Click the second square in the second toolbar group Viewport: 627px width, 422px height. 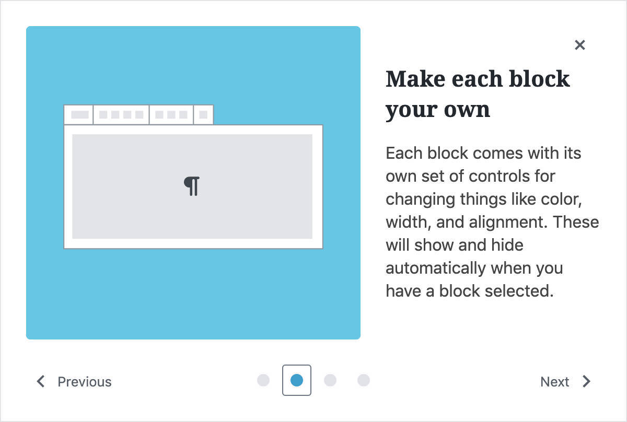[x=115, y=114]
